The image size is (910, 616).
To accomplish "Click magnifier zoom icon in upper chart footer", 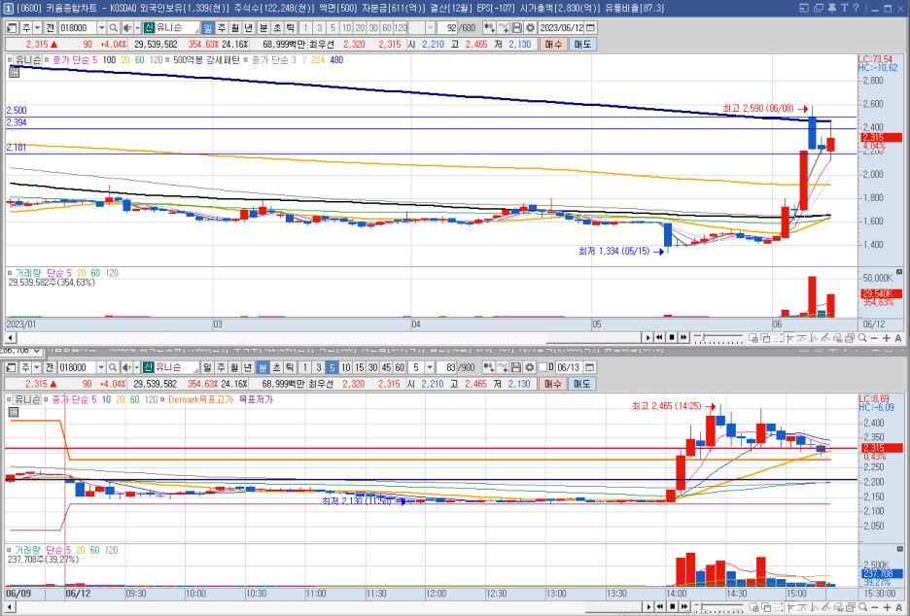I will [861, 337].
